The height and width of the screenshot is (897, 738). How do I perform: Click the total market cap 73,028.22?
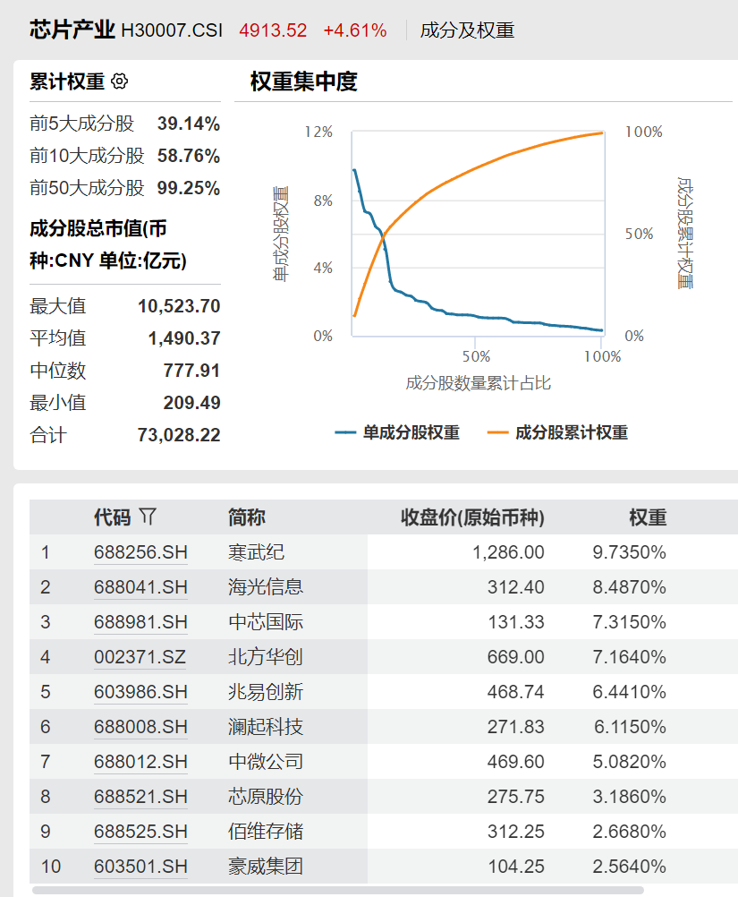click(179, 435)
